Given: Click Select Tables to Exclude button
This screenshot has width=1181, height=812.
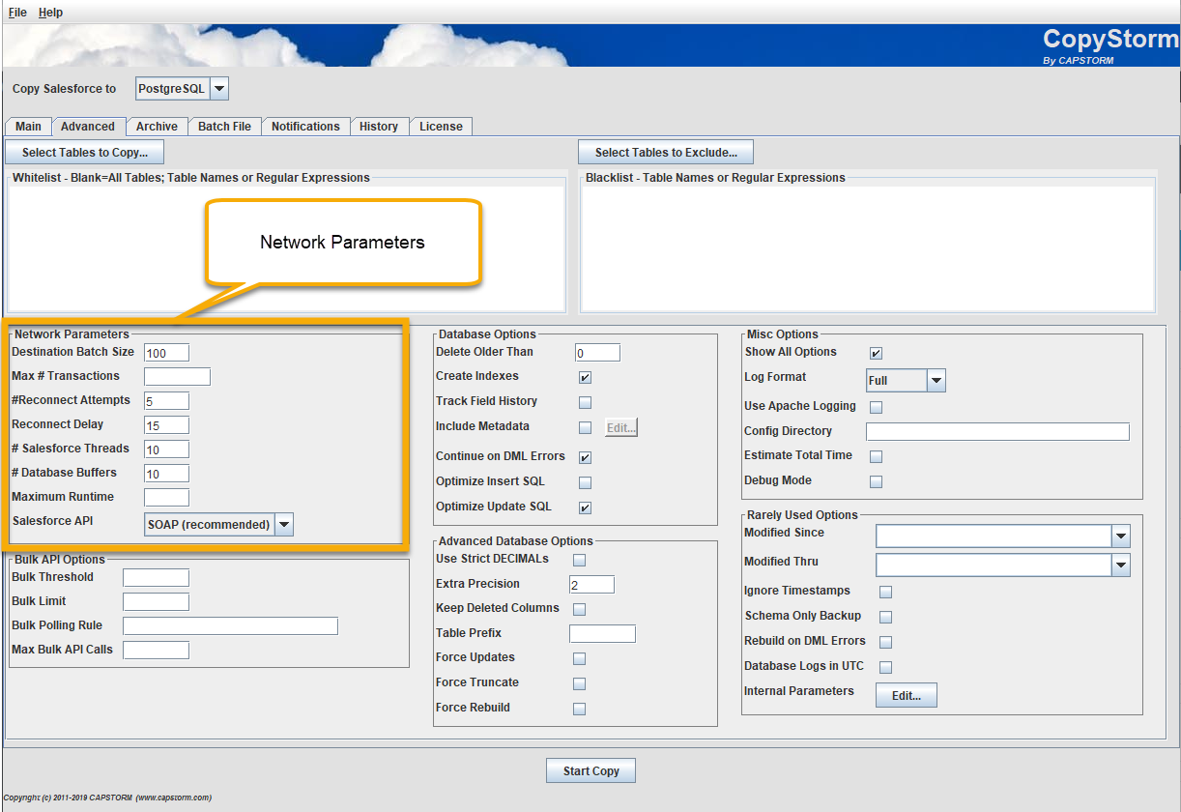Looking at the screenshot, I should (666, 152).
